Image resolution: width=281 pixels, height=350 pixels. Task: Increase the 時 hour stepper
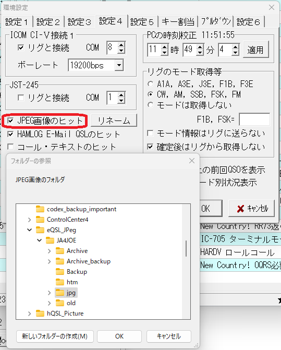(164, 46)
